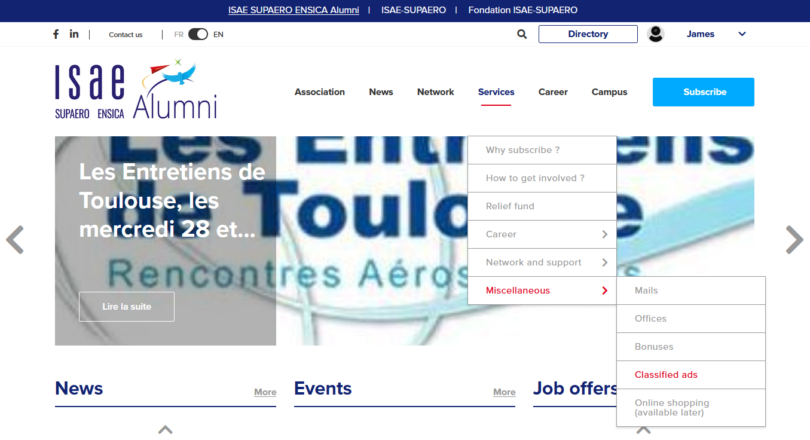Click the Events section heading
810x440 pixels.
coord(323,389)
